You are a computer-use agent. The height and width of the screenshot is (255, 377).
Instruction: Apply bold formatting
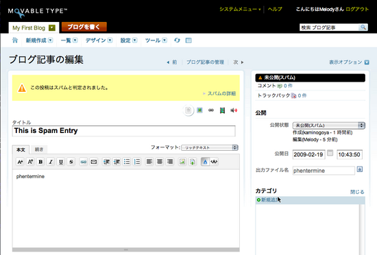(40, 162)
